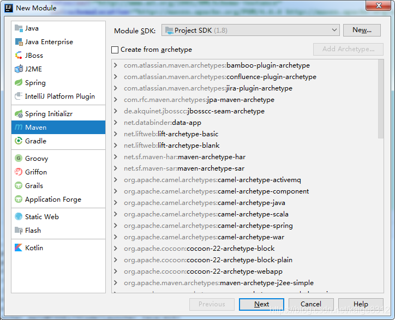Click the Java Enterprise icon
The image size is (395, 320).
pyautogui.click(x=19, y=42)
